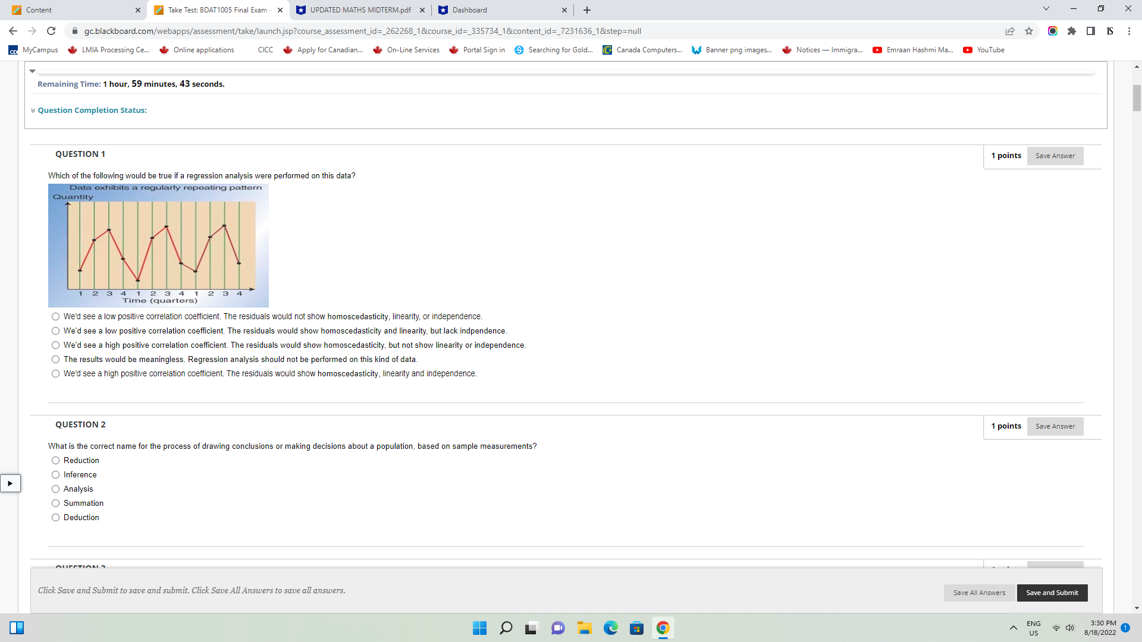Switch to the Dashboard tab

click(x=470, y=10)
